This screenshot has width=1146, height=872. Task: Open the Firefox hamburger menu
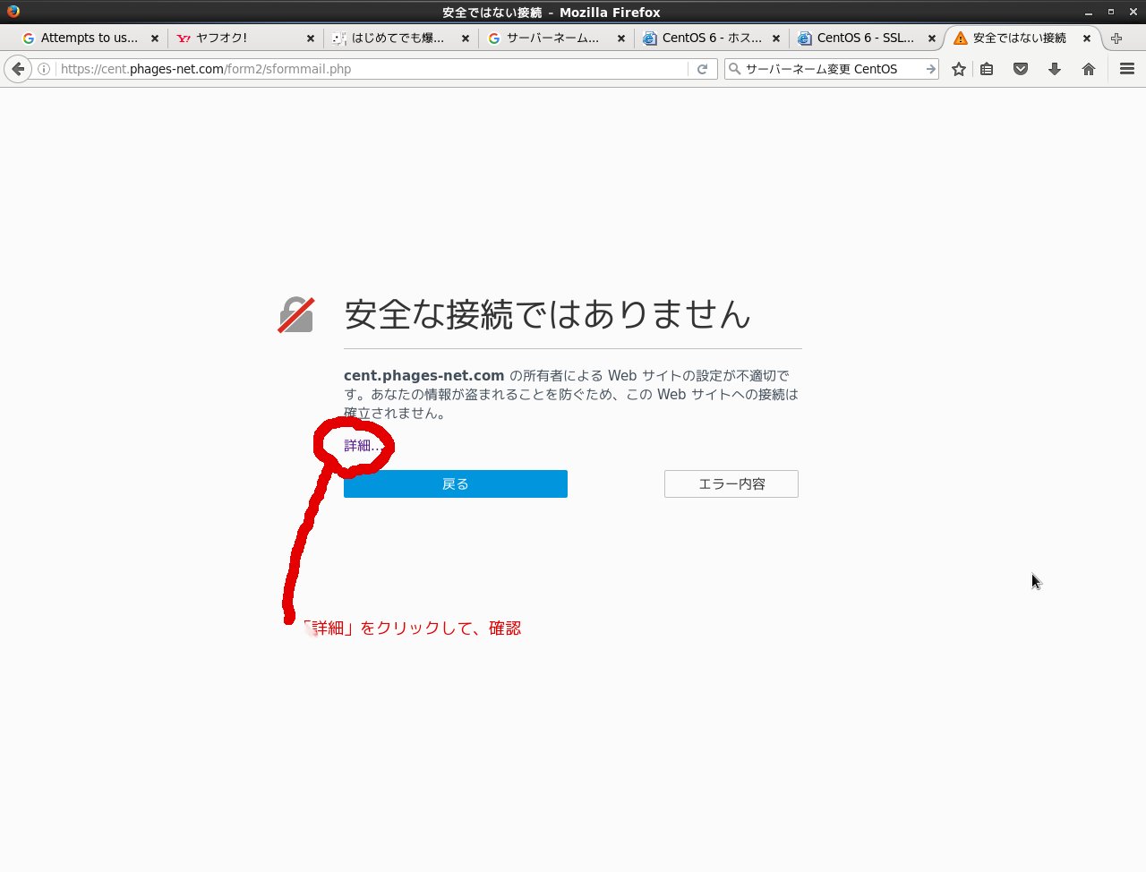pos(1127,69)
